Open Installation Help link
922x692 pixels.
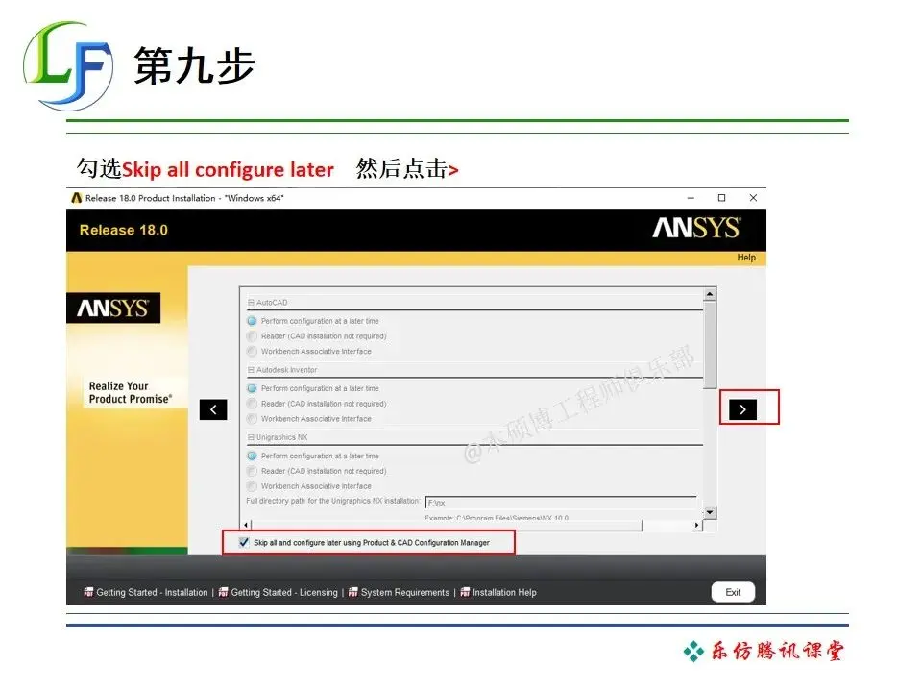pos(504,593)
